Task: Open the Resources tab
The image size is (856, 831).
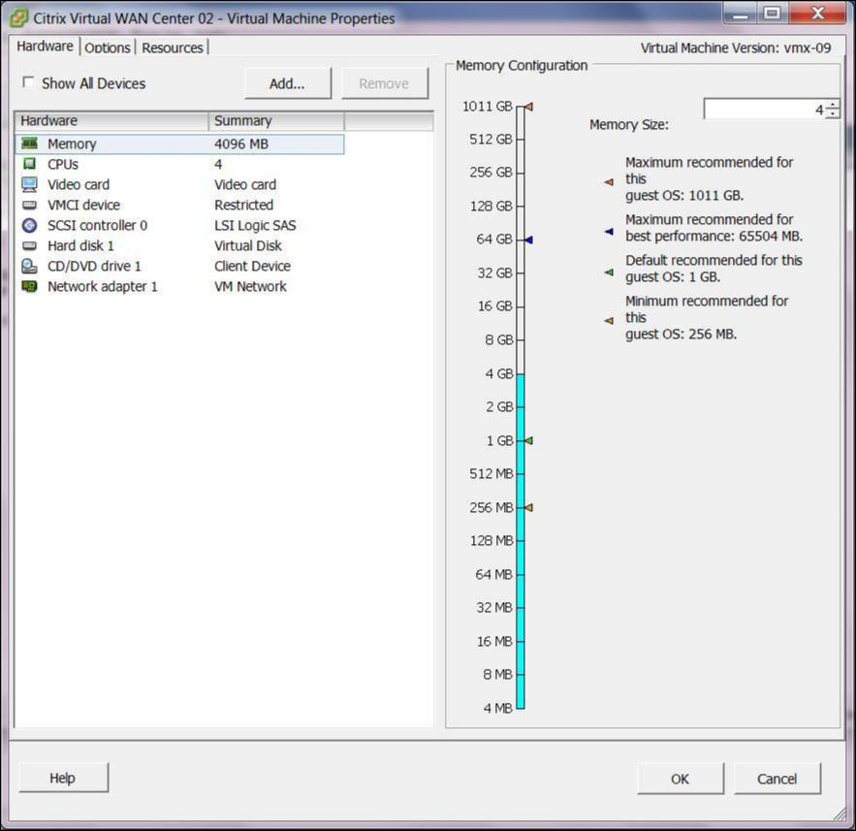Action: pyautogui.click(x=172, y=48)
